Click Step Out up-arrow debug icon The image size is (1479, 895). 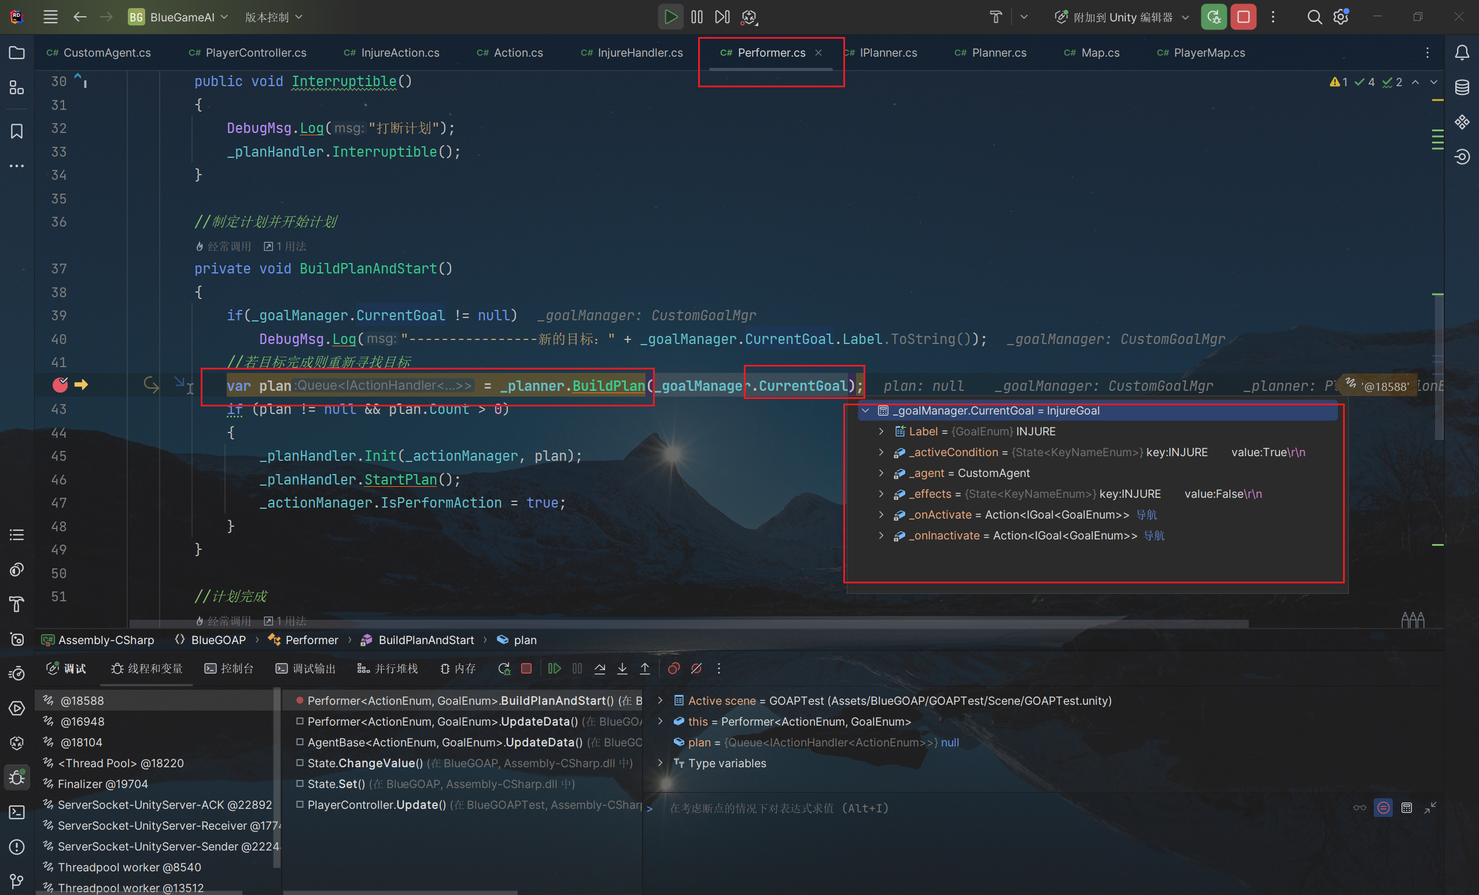click(x=645, y=668)
